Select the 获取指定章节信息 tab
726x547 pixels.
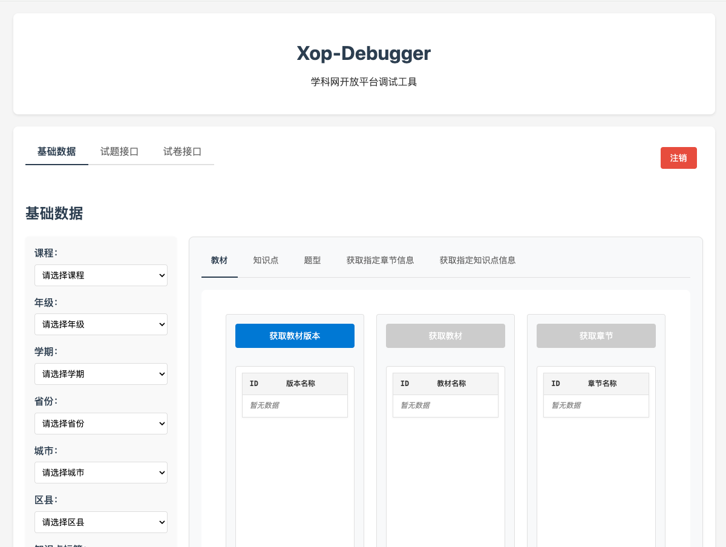(x=380, y=261)
